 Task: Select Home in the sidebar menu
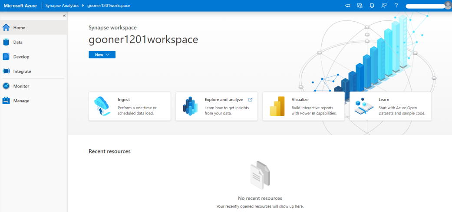pyautogui.click(x=34, y=28)
